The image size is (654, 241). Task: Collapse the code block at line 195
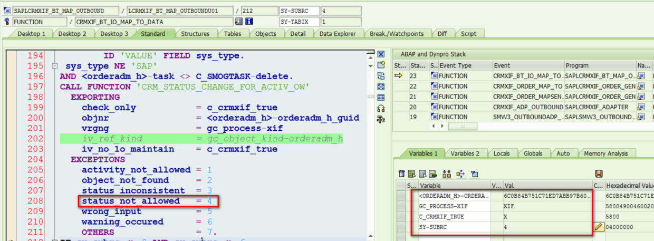[x=54, y=66]
